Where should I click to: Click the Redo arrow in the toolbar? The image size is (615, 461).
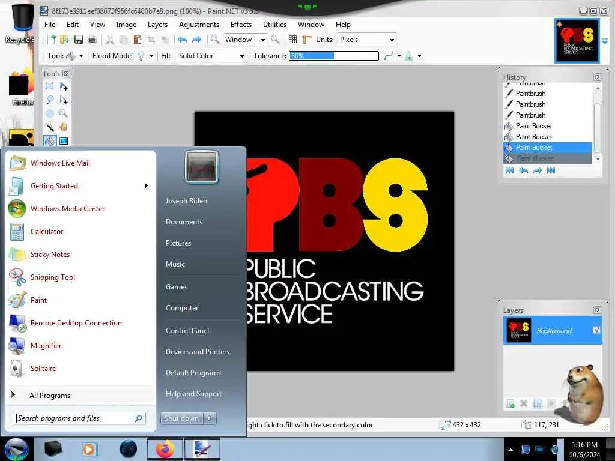point(196,40)
